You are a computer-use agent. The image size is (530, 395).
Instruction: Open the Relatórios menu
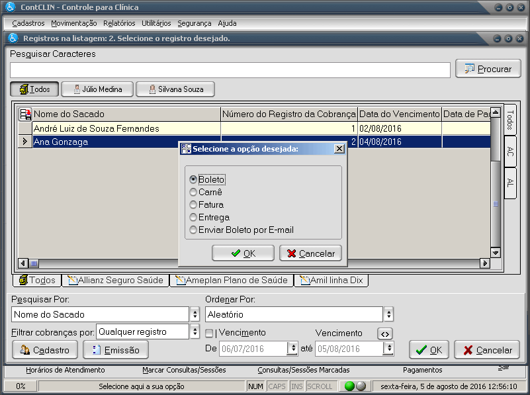coord(119,23)
